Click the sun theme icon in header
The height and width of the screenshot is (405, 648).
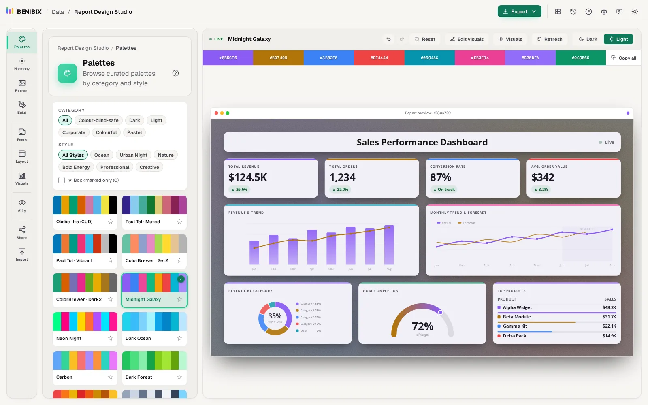tap(635, 12)
